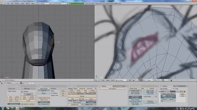The image size is (197, 110).
Task: Click New next to UV Texture
Action: [63, 93]
